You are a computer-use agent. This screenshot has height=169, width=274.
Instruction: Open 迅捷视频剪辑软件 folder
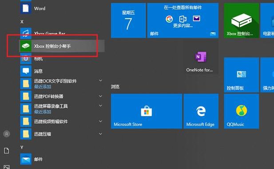(62, 121)
